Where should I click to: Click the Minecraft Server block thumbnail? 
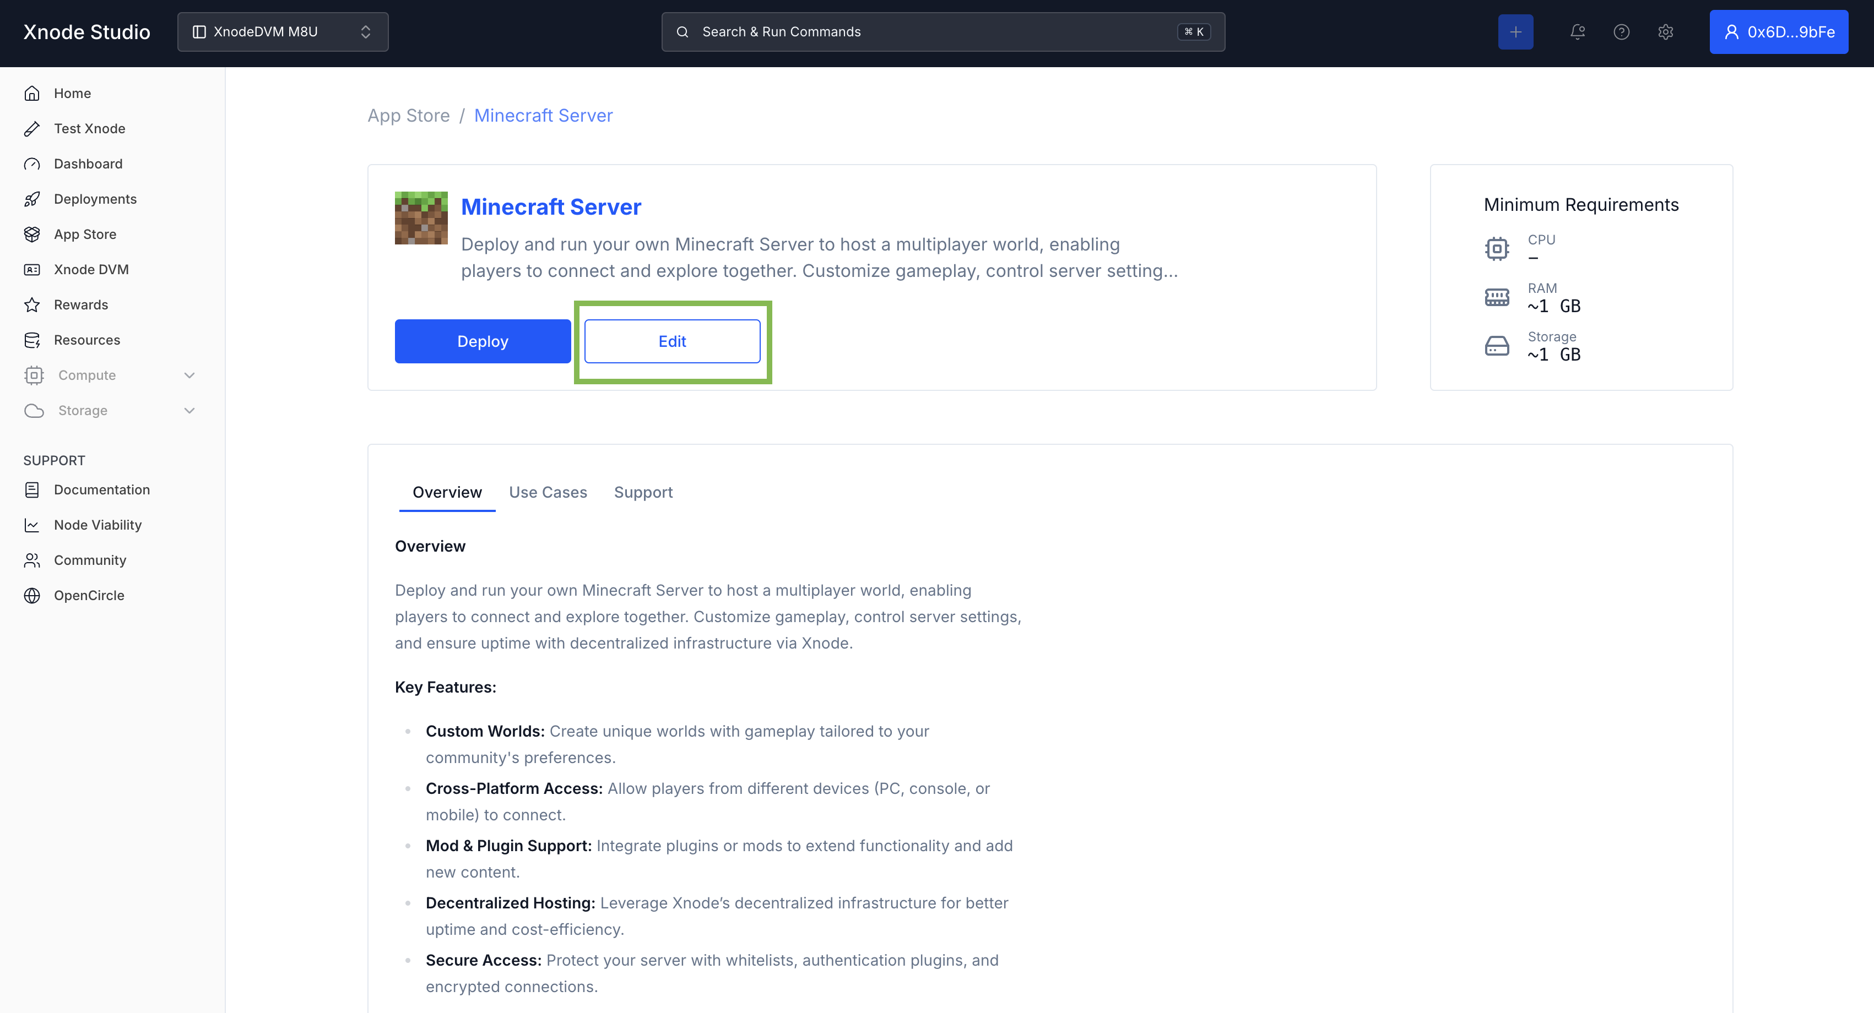pyautogui.click(x=421, y=218)
